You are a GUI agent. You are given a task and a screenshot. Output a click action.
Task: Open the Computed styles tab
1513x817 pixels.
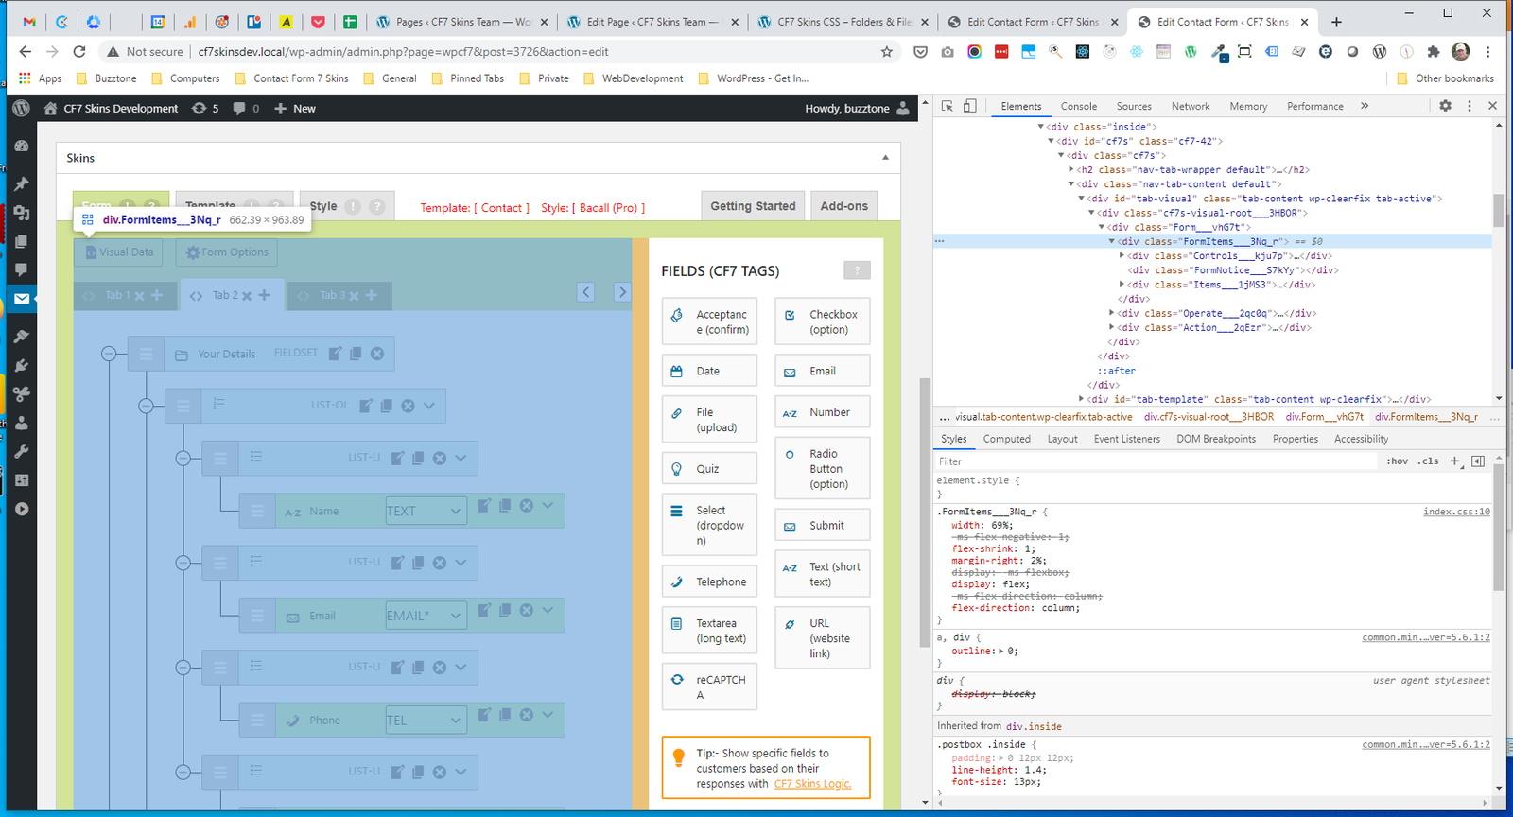[1006, 439]
